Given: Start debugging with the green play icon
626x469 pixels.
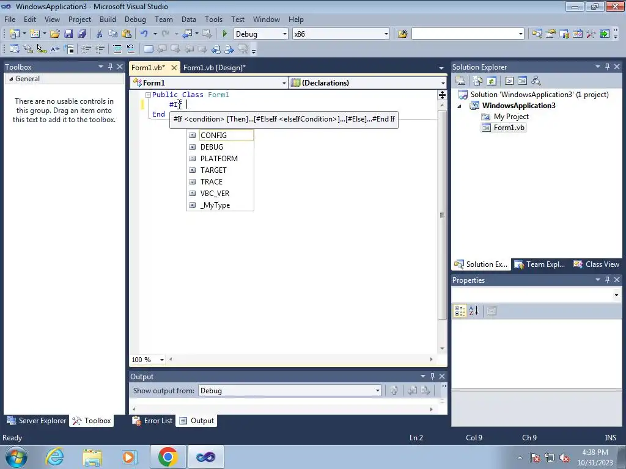Looking at the screenshot, I should 224,34.
